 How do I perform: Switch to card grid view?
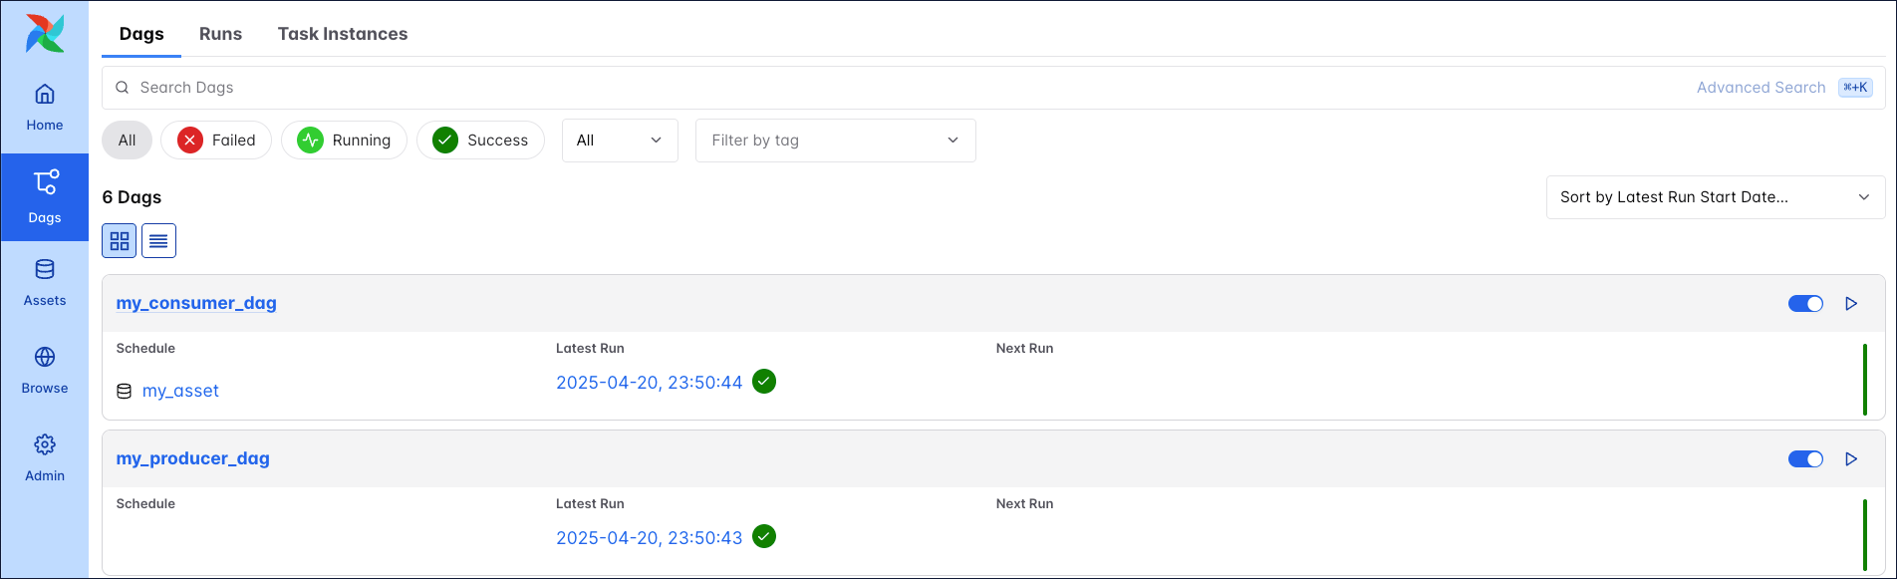coord(120,241)
